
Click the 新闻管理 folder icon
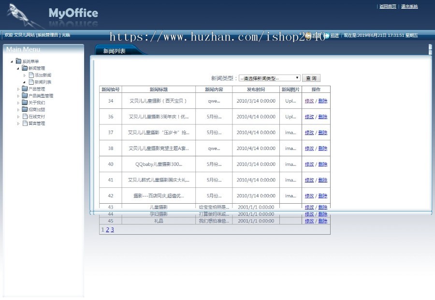pos(25,68)
